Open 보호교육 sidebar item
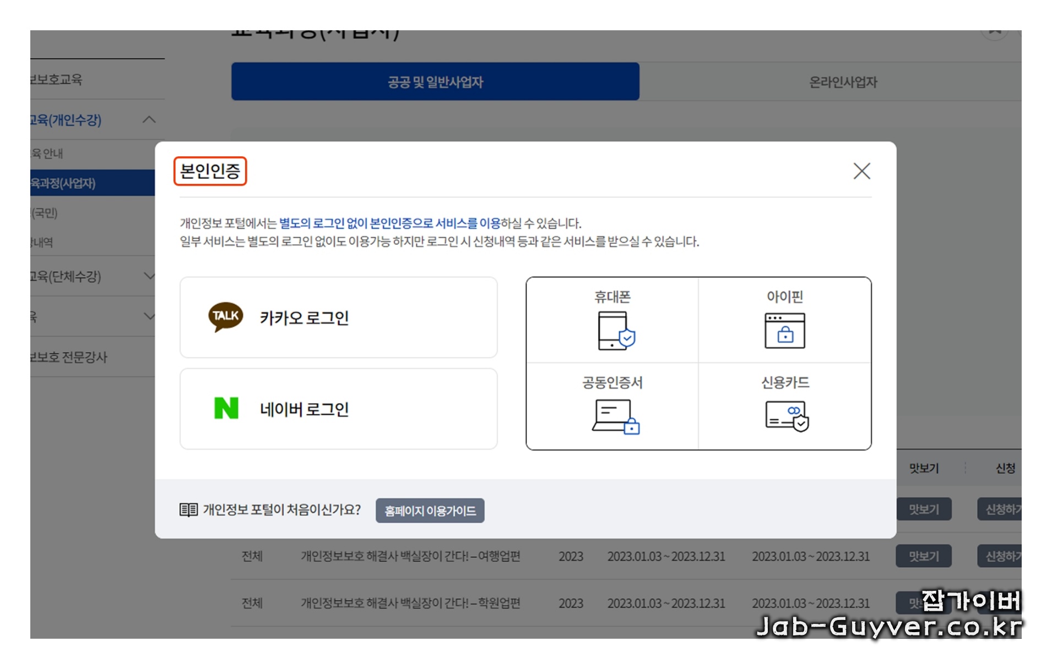1052x669 pixels. click(x=56, y=79)
